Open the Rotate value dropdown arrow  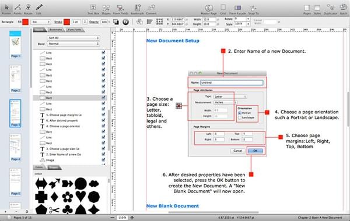pyautogui.click(x=248, y=19)
